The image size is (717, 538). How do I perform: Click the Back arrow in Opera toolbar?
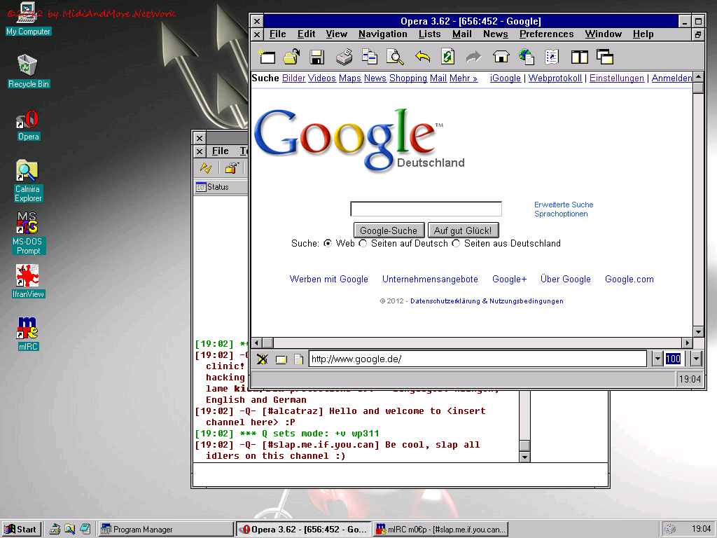point(422,57)
